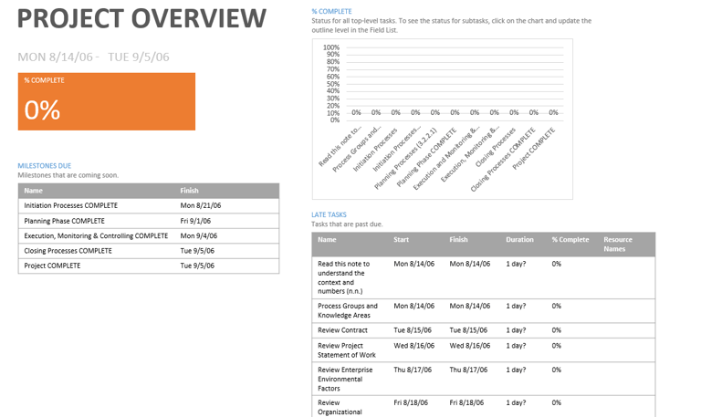Click the Start column header in Late Tasks

tap(401, 240)
